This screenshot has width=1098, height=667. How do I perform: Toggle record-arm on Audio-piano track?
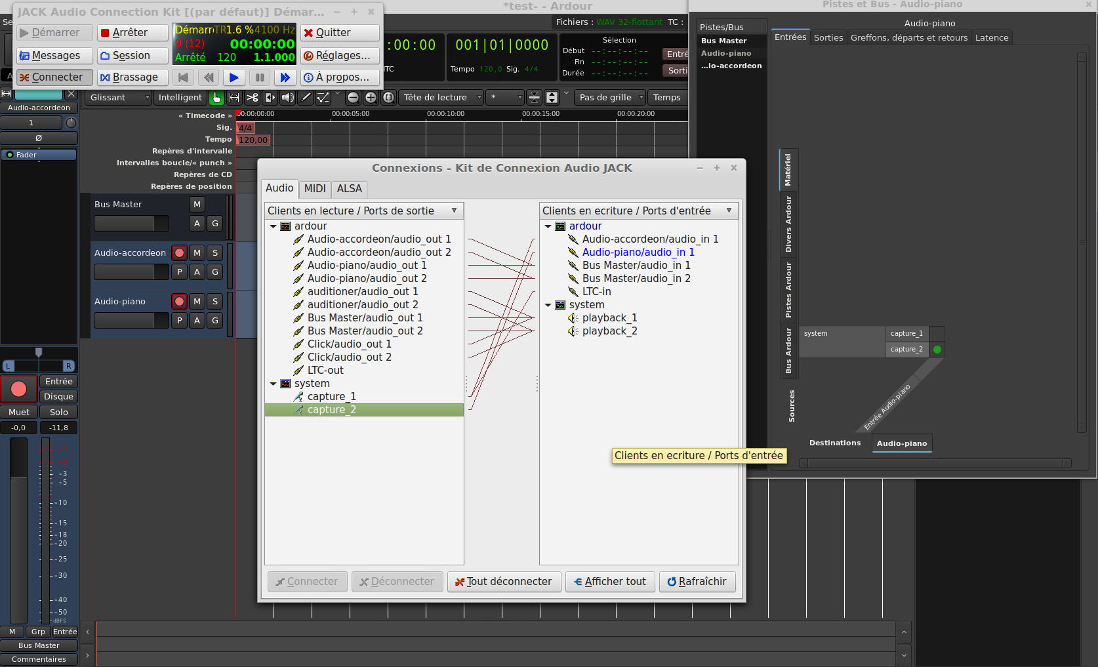tap(179, 302)
